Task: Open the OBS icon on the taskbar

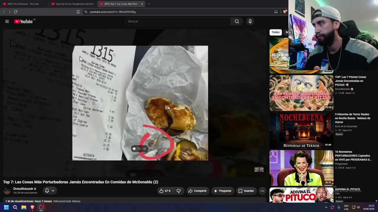Action: (x=41, y=207)
